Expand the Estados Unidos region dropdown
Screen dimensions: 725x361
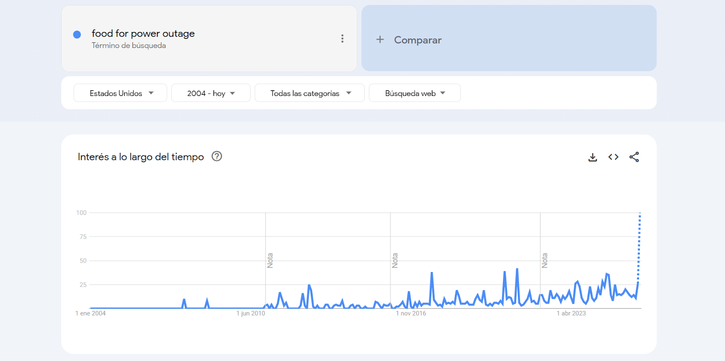[x=120, y=93]
